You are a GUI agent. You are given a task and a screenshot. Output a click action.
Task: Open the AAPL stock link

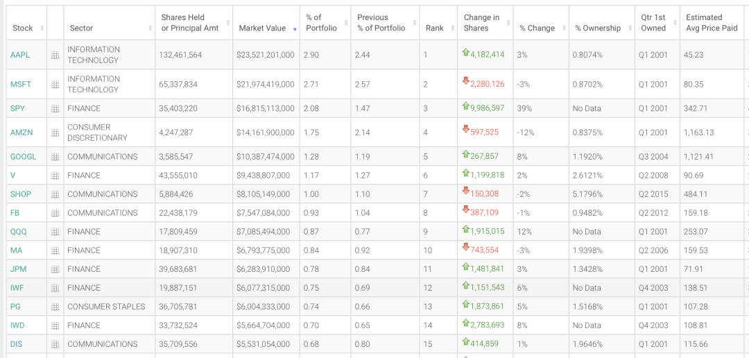tap(20, 55)
